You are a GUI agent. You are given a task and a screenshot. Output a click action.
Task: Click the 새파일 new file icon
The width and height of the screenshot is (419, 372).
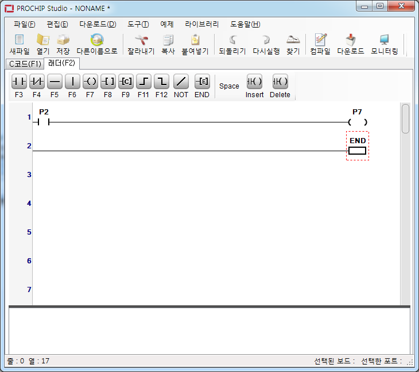[x=20, y=40]
